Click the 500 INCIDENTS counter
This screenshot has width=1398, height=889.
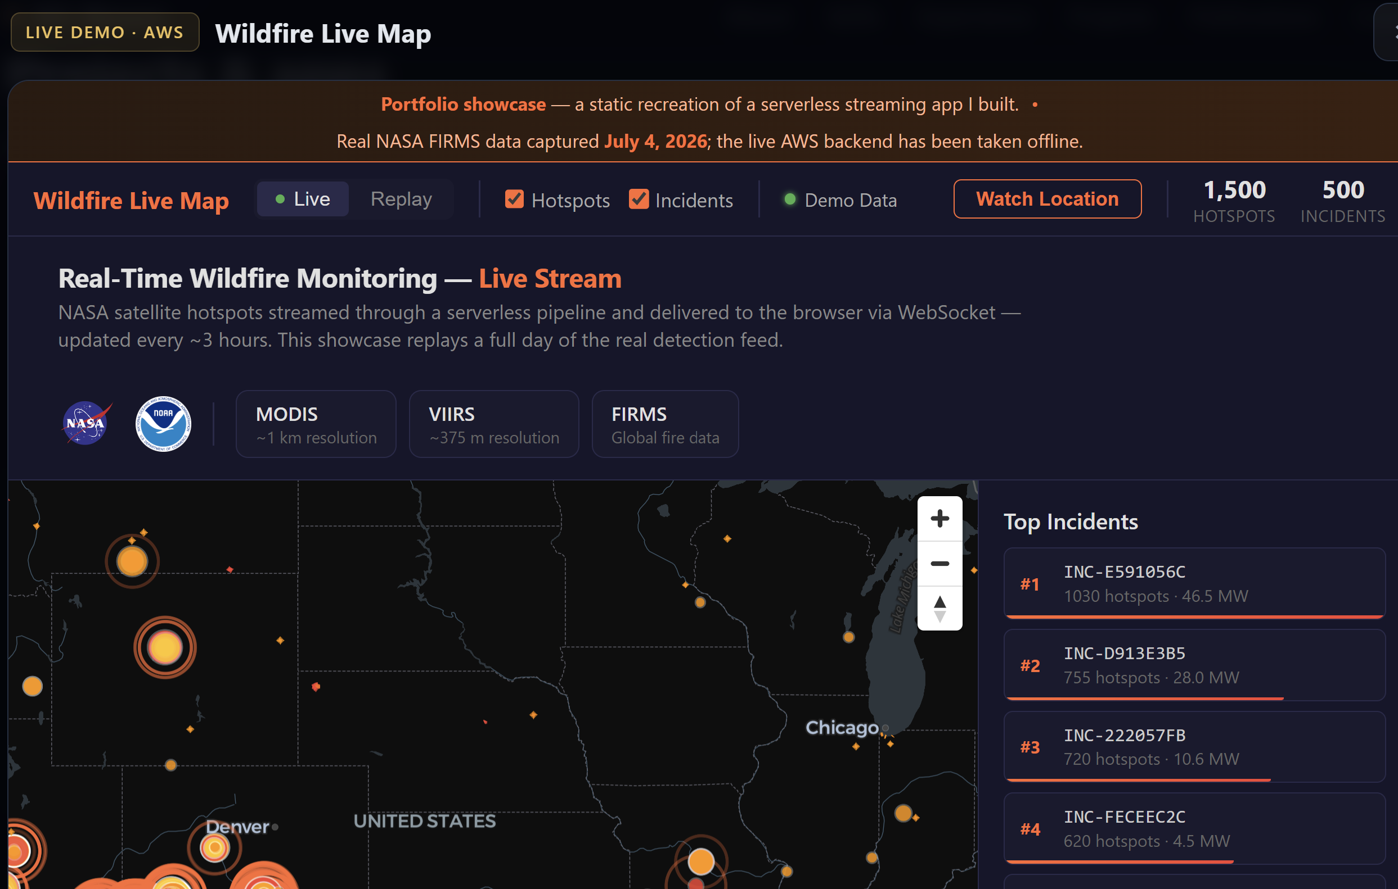pyautogui.click(x=1342, y=201)
